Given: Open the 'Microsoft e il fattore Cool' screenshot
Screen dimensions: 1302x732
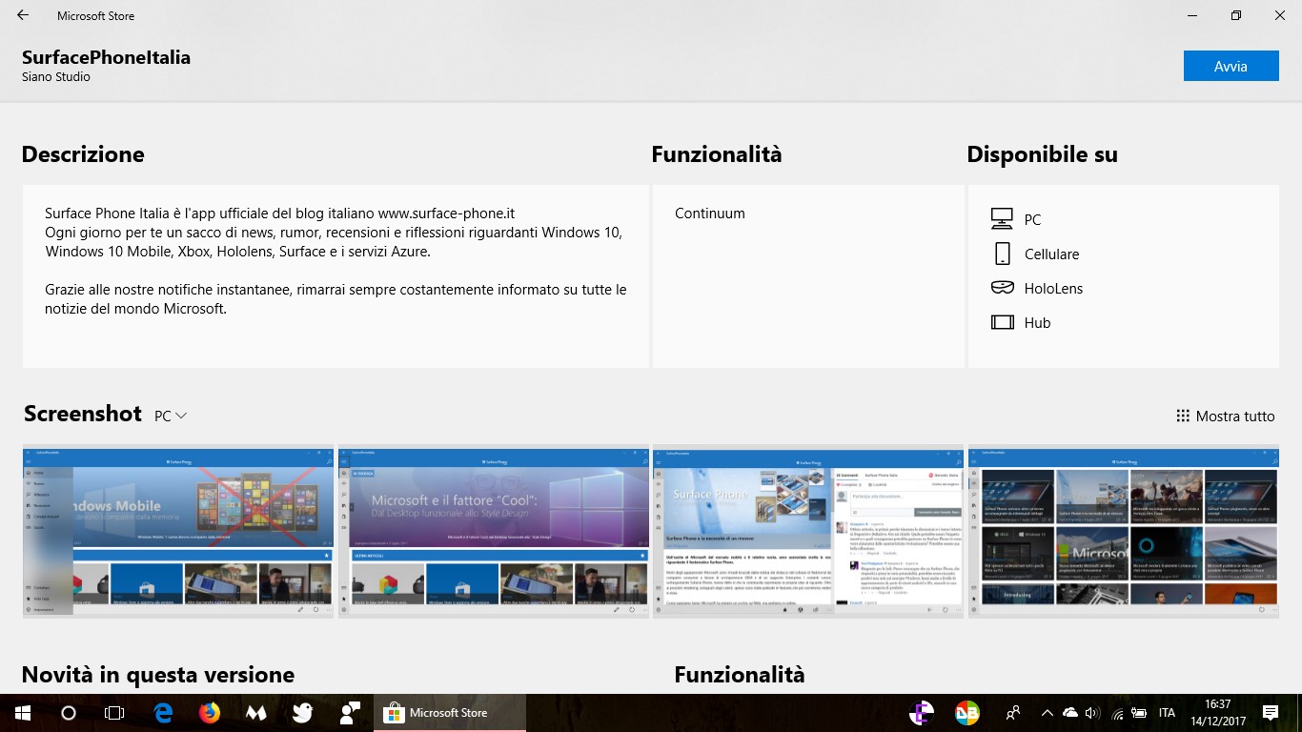Looking at the screenshot, I should tap(493, 533).
